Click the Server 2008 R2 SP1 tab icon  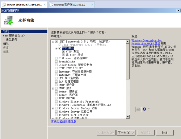click(4, 5)
